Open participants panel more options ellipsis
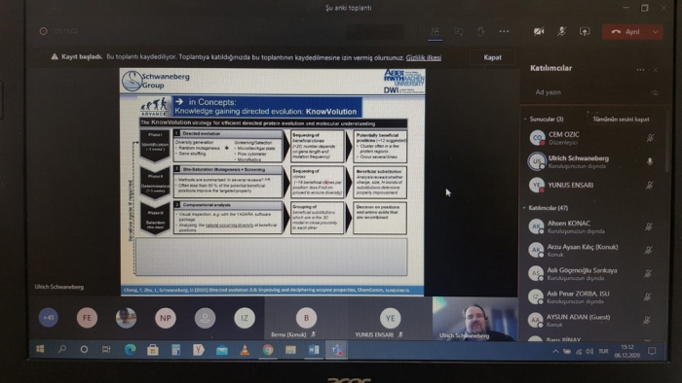 tap(640, 69)
